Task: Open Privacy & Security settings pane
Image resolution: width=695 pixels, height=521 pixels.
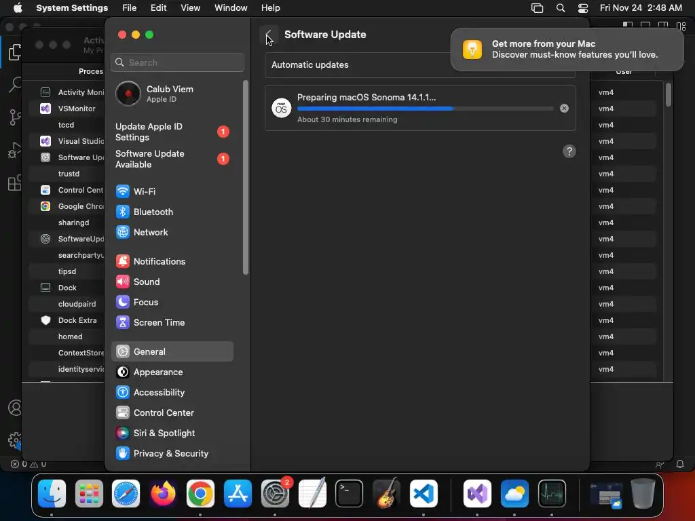Action: tap(172, 454)
